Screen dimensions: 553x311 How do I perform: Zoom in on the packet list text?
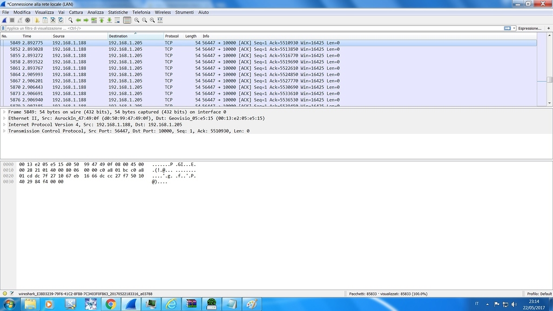pyautogui.click(x=138, y=20)
